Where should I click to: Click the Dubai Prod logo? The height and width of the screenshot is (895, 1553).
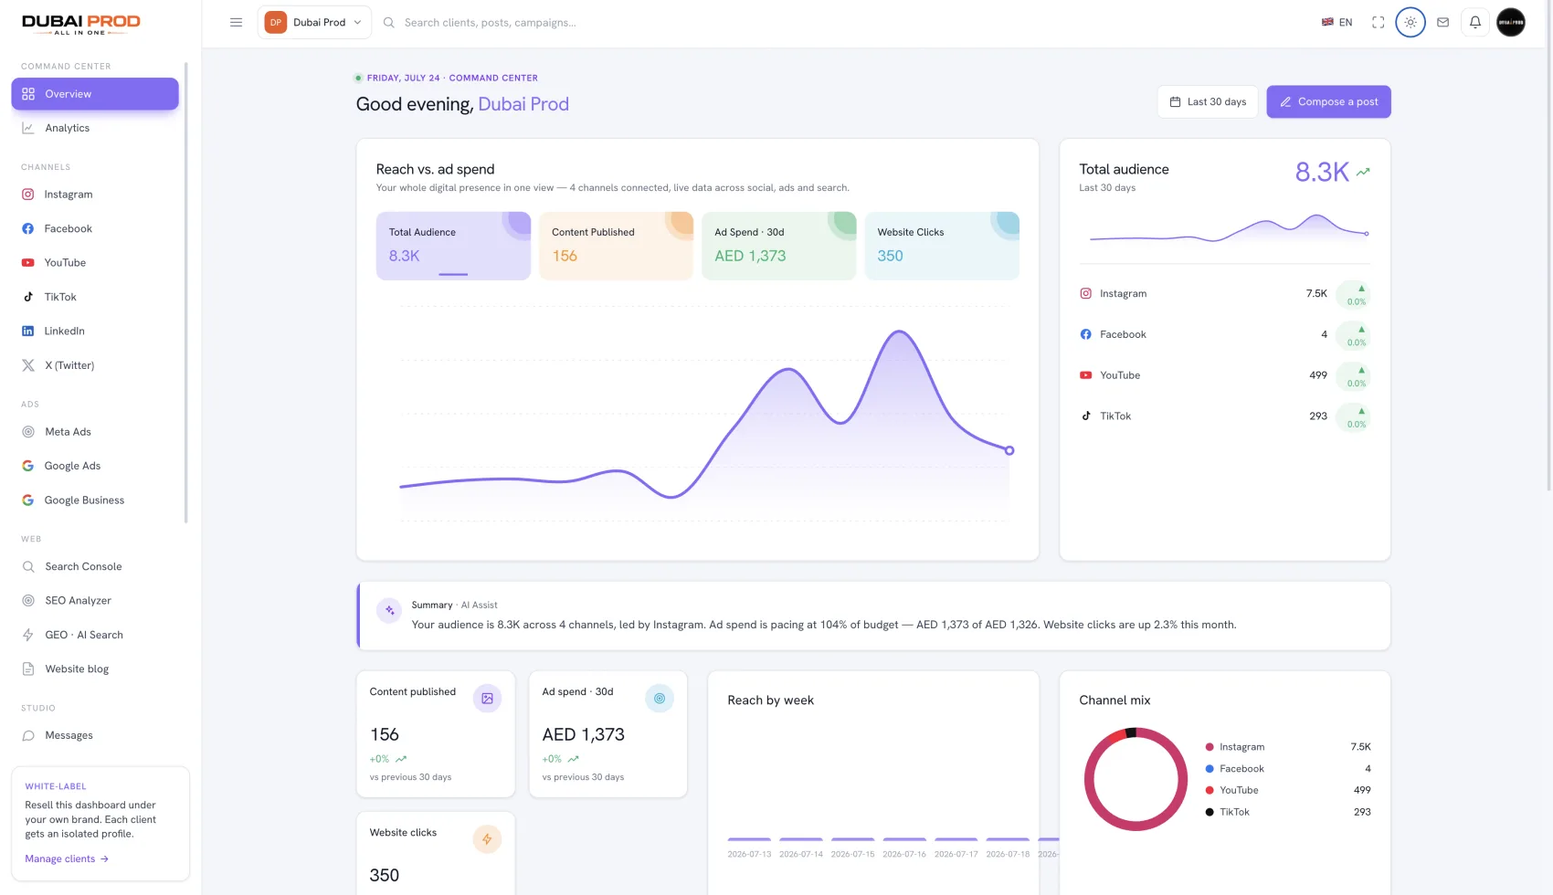click(81, 24)
